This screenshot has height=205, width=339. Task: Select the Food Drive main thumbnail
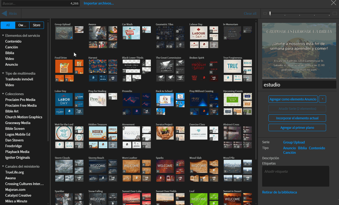pos(64,66)
